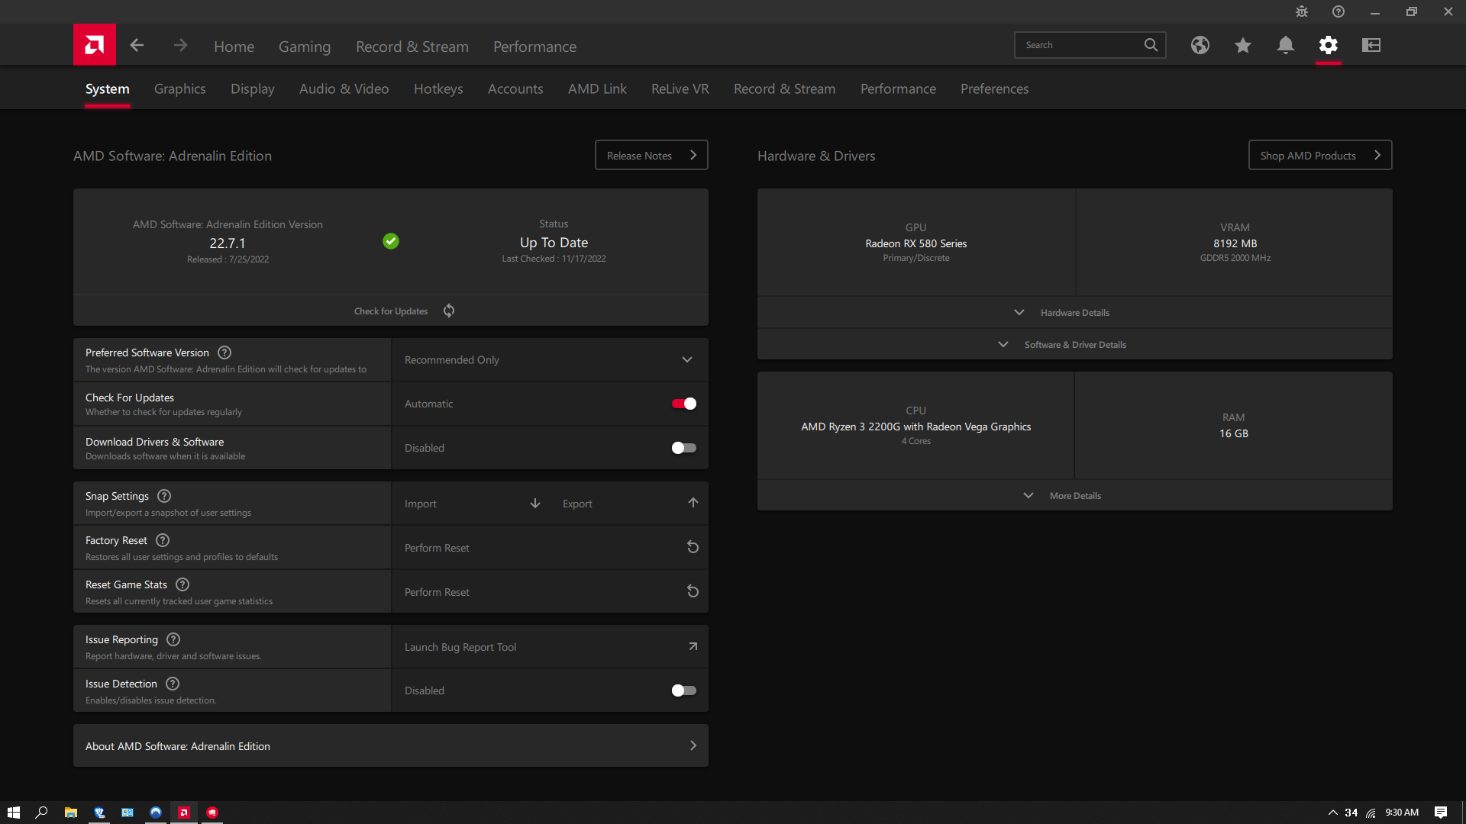The image size is (1466, 824).
Task: Click the AMD Radeon logo icon
Action: pyautogui.click(x=94, y=45)
